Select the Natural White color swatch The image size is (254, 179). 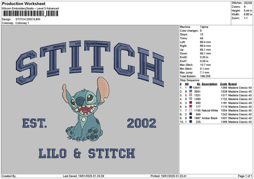coord(190,110)
